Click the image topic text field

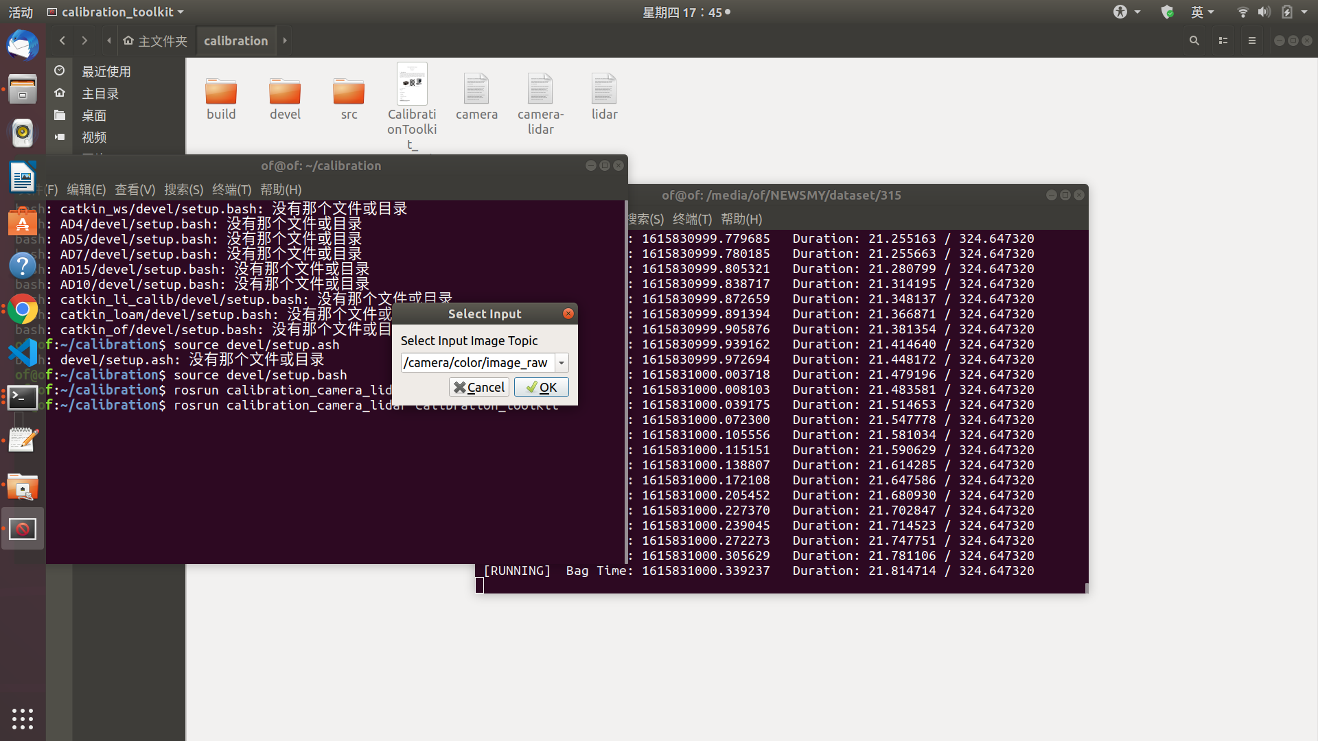click(478, 362)
